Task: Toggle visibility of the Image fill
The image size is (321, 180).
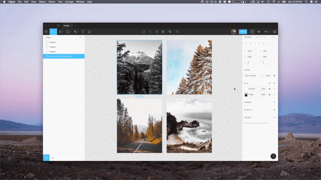Action: coord(270,94)
